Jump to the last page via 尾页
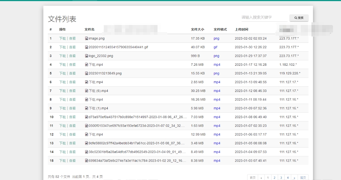This screenshot has height=180, width=341. coord(303,178)
